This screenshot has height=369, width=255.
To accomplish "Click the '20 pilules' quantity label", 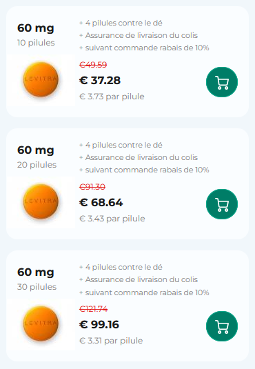I will pos(37,165).
